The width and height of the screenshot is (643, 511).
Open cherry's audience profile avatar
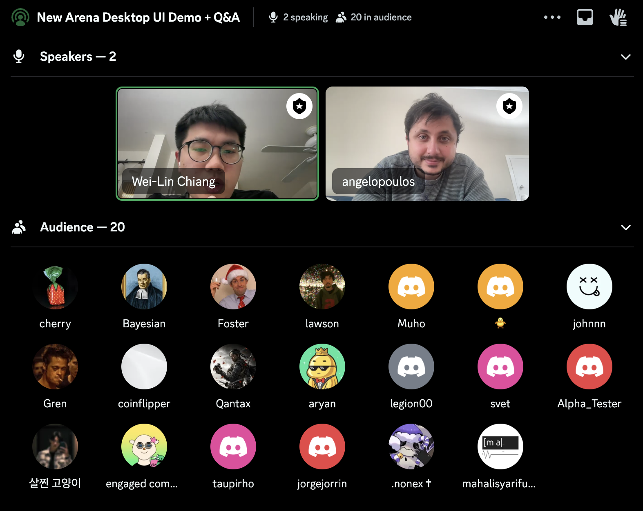click(x=55, y=287)
